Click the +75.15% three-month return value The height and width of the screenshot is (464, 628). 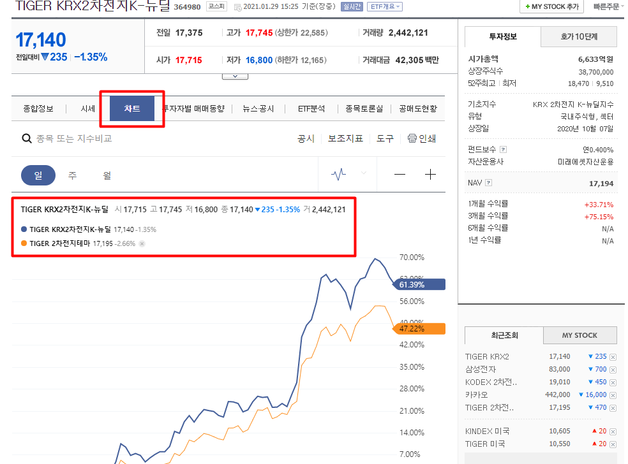click(599, 217)
